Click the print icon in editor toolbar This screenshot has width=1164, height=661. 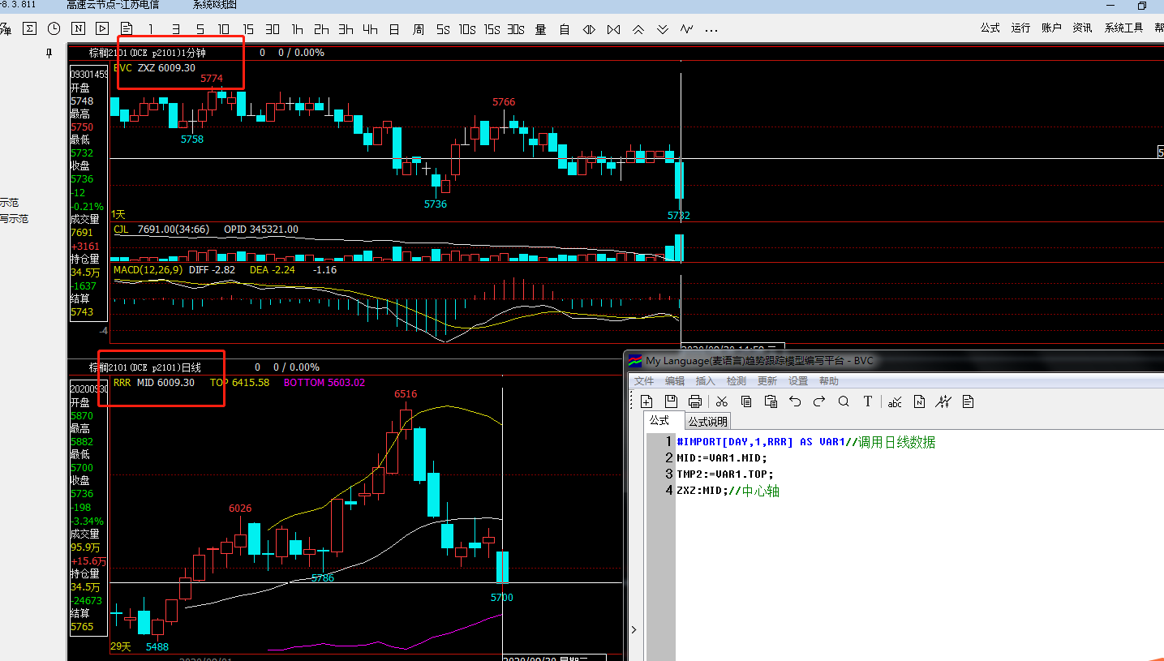coord(695,401)
